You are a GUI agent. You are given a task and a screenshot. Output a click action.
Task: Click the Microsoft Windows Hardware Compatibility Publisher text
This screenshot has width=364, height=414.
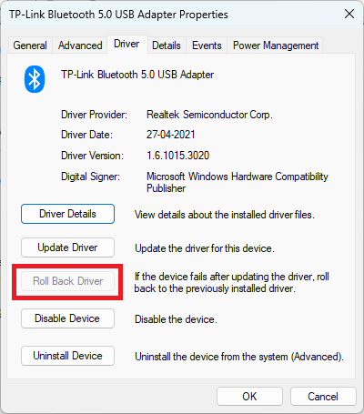[238, 182]
